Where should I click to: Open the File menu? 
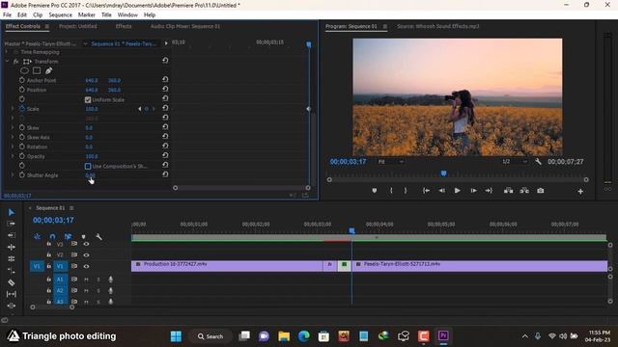coord(7,15)
